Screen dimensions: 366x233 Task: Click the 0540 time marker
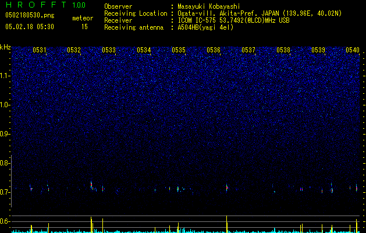[353, 50]
